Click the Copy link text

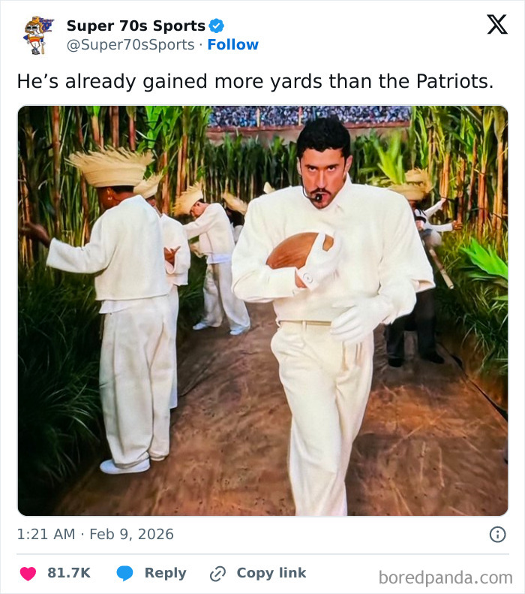(271, 573)
